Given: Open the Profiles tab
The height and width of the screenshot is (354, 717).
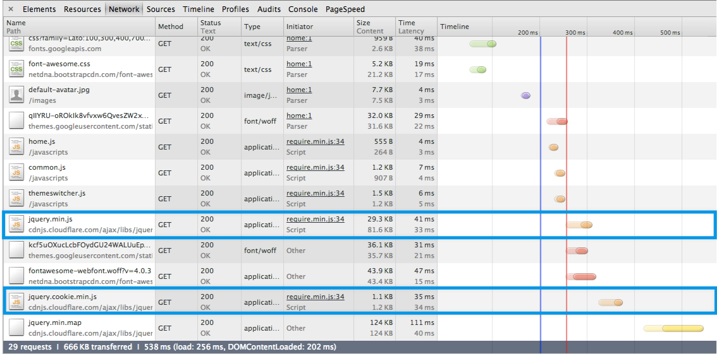Looking at the screenshot, I should (235, 9).
